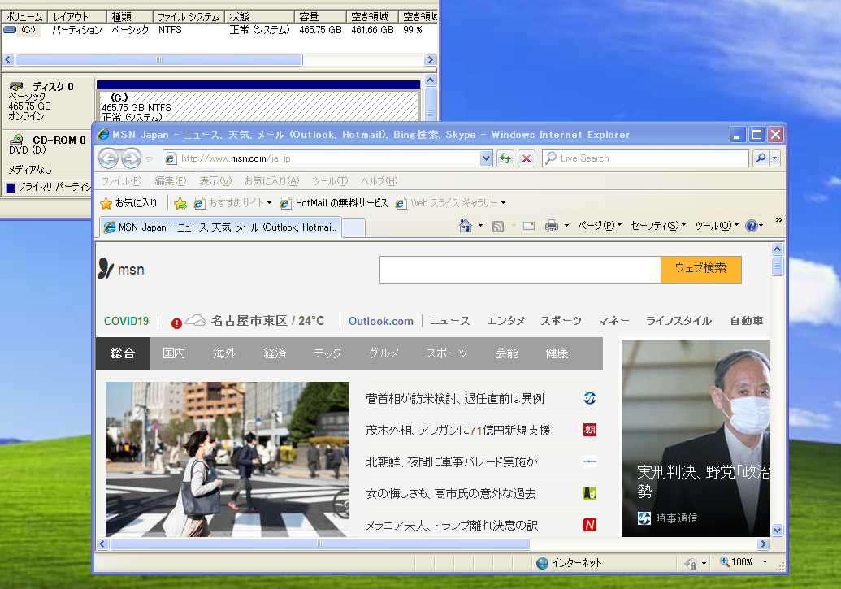Viewport: 841px width, 589px height.
Task: Open the ヘルプ(H) menu
Action: point(379,181)
